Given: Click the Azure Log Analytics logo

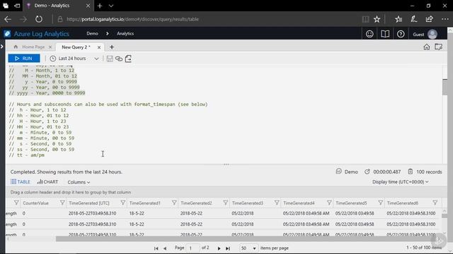Looking at the screenshot, I should point(37,34).
